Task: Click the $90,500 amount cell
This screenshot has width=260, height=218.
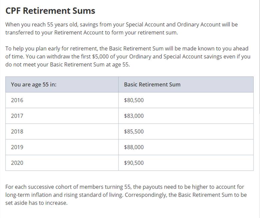Action: click(x=134, y=163)
